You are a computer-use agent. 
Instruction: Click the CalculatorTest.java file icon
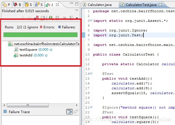[x=122, y=5]
